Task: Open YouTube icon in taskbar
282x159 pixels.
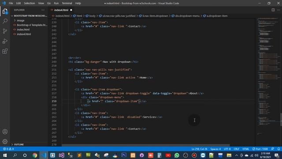Action: click(x=168, y=155)
